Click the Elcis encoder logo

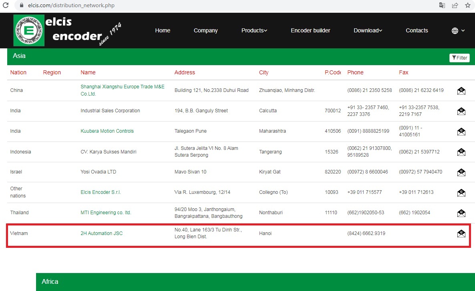point(68,30)
